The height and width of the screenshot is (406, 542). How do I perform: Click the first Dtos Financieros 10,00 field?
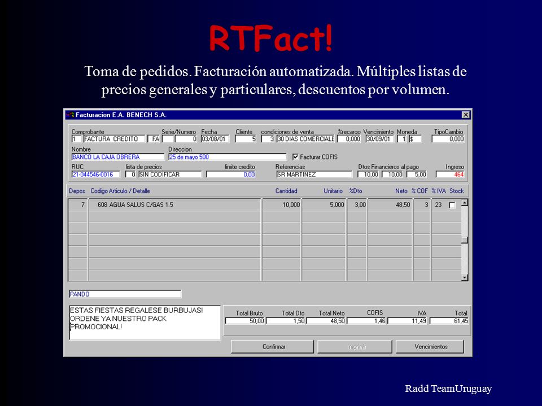pos(368,174)
